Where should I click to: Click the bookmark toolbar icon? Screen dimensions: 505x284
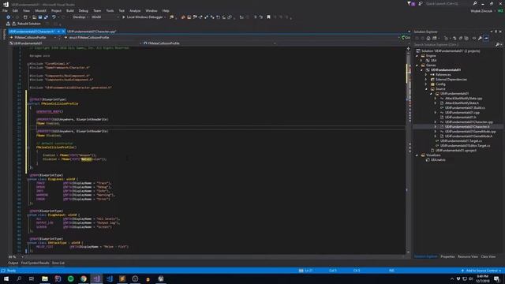coord(268,17)
